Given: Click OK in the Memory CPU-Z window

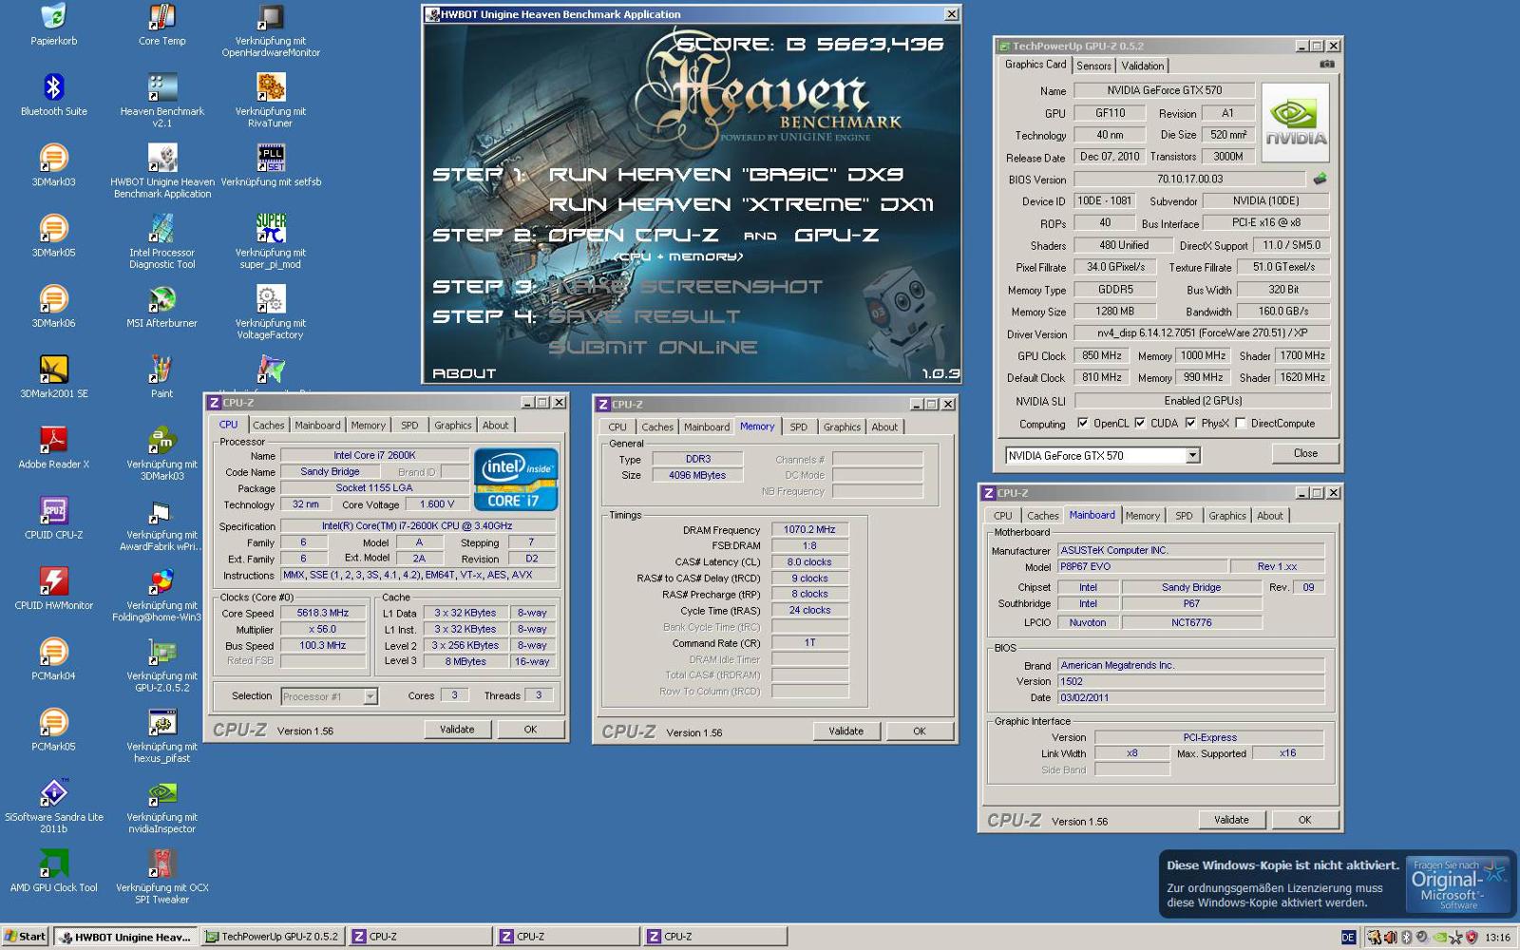Looking at the screenshot, I should tap(919, 731).
